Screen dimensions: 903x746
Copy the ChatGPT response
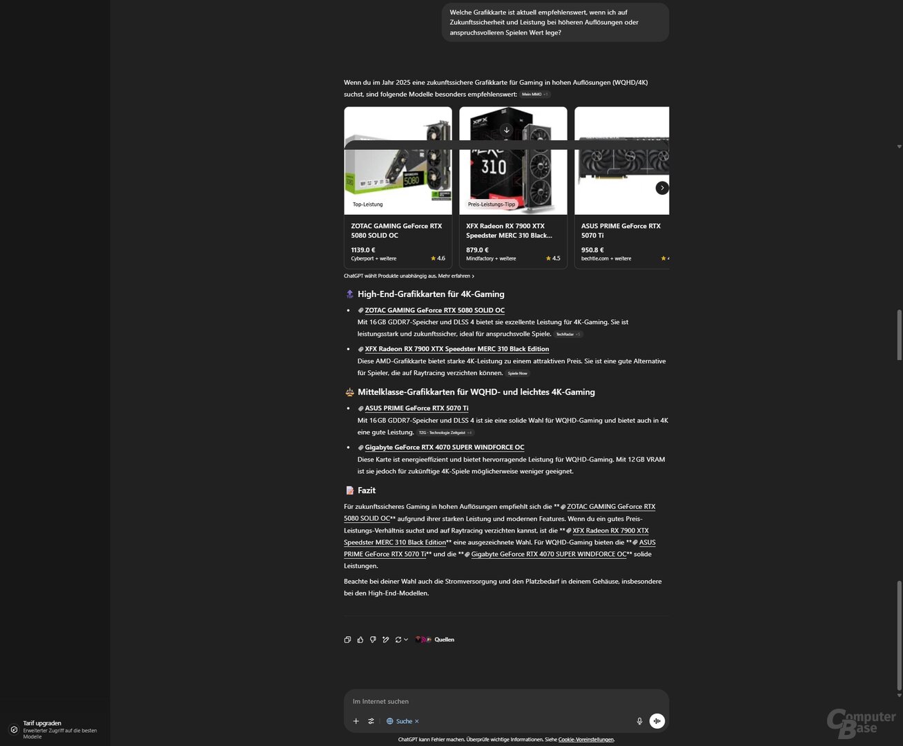347,640
